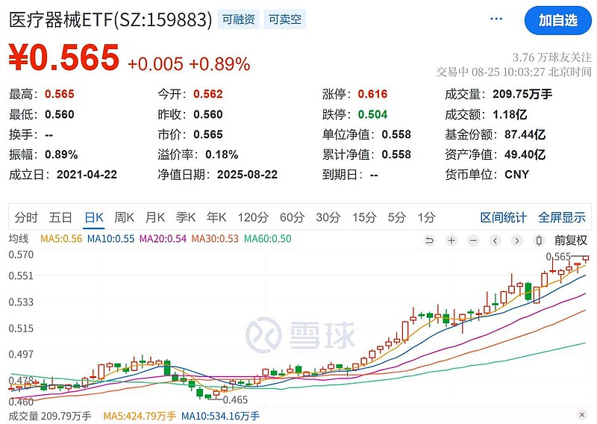
Task: Click the ETF title 医疗器械ETF(SZ:159883)
Action: pos(110,20)
